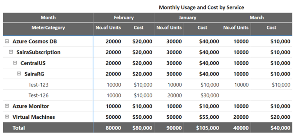
Task: Click the Monthly Usage and Cost title
Action: pyautogui.click(x=201, y=7)
